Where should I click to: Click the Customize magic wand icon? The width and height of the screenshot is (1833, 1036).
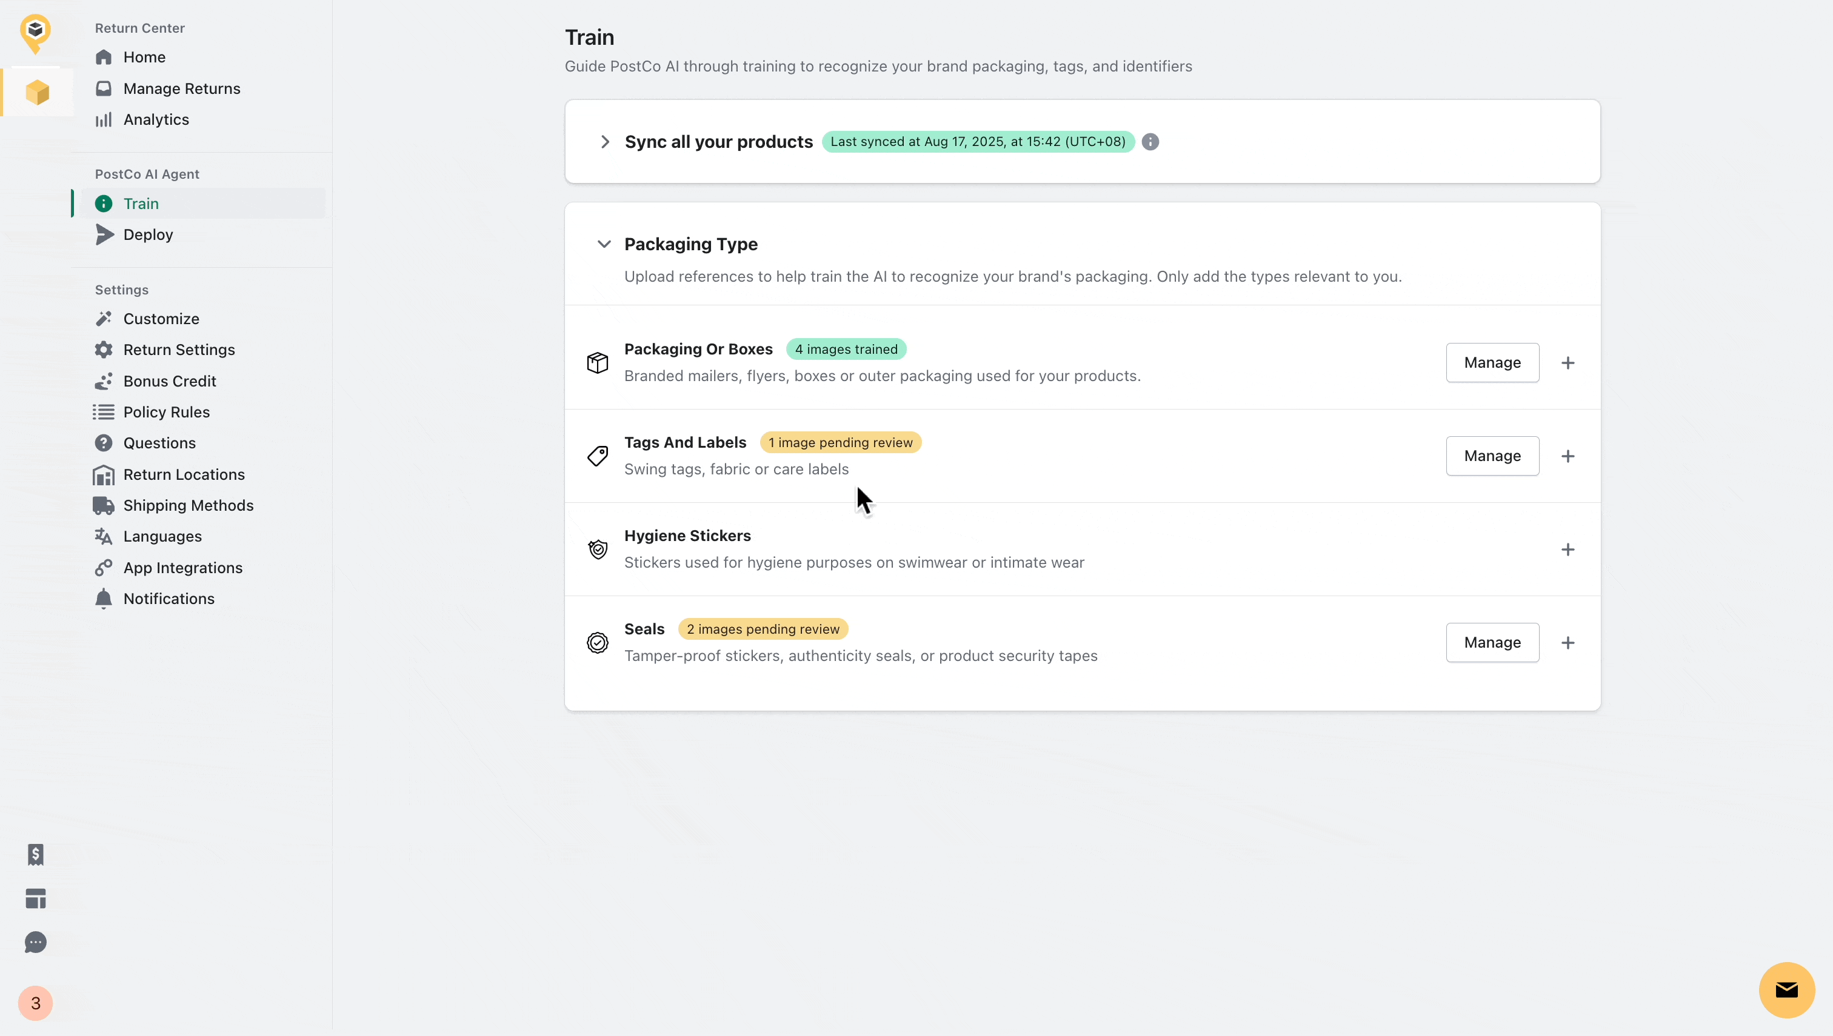(x=104, y=319)
